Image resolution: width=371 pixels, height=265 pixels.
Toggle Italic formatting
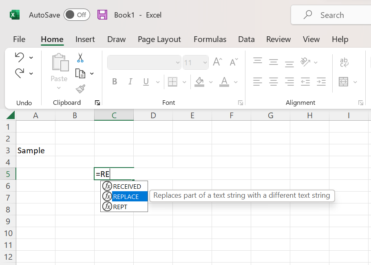tap(130, 82)
